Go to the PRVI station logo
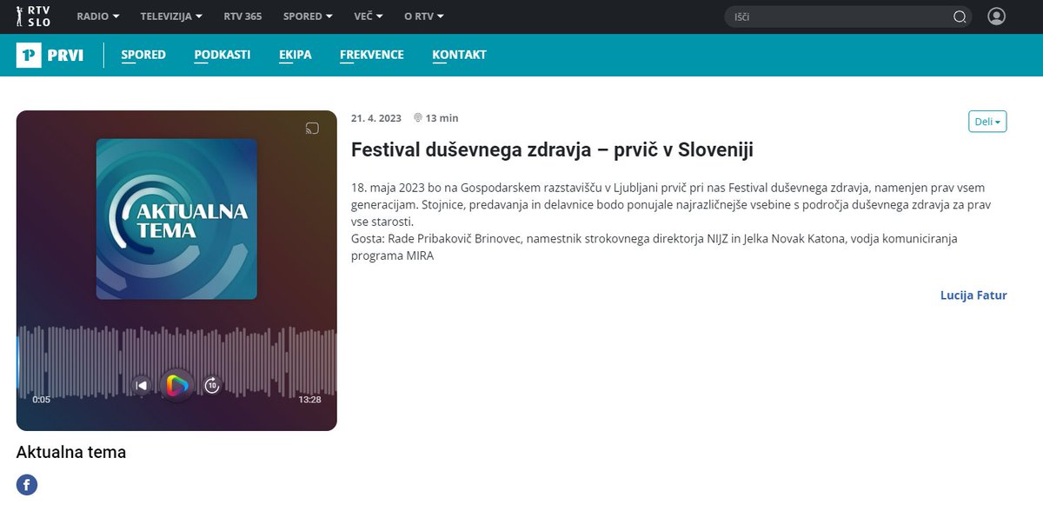The image size is (1043, 511). (x=50, y=55)
